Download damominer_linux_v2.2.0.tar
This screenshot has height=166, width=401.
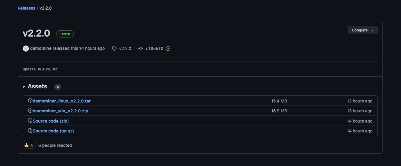(x=61, y=101)
